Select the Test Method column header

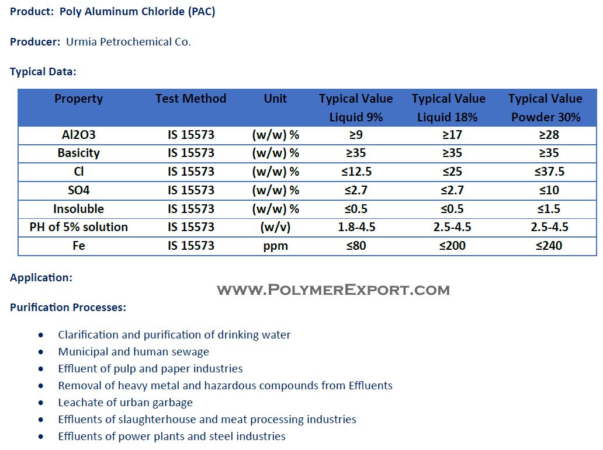click(x=190, y=99)
